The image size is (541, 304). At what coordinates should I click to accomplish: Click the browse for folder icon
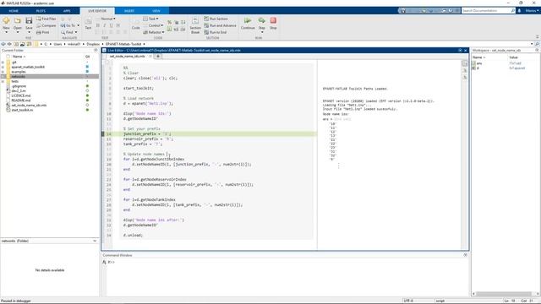[29, 44]
